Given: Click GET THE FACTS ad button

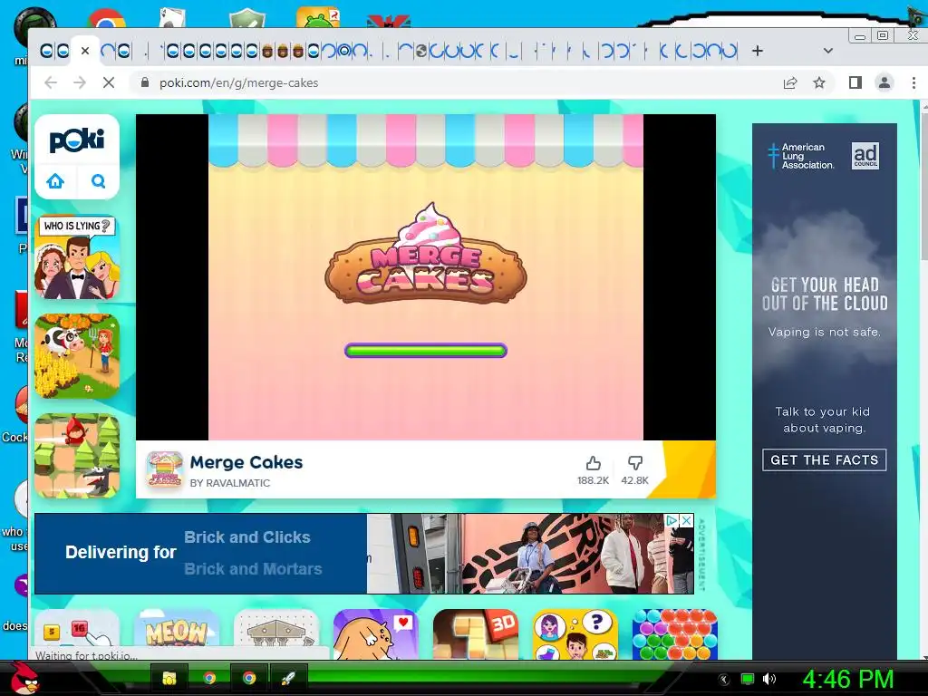Looking at the screenshot, I should (825, 459).
